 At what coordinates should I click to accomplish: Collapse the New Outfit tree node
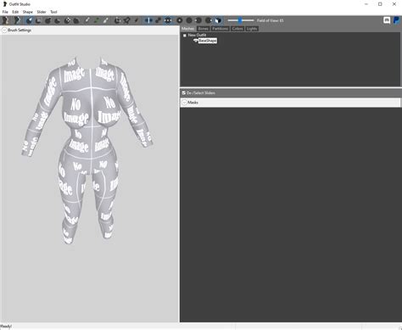pyautogui.click(x=185, y=36)
